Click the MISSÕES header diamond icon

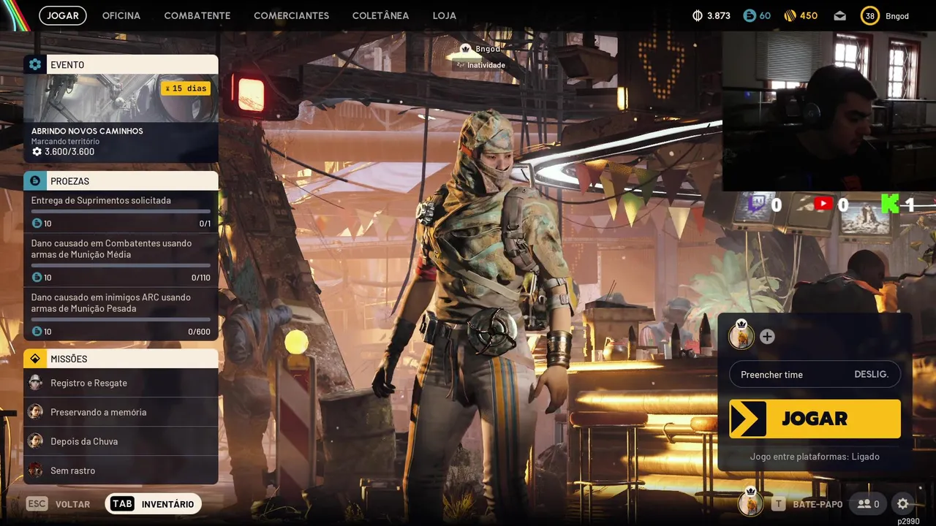click(35, 359)
